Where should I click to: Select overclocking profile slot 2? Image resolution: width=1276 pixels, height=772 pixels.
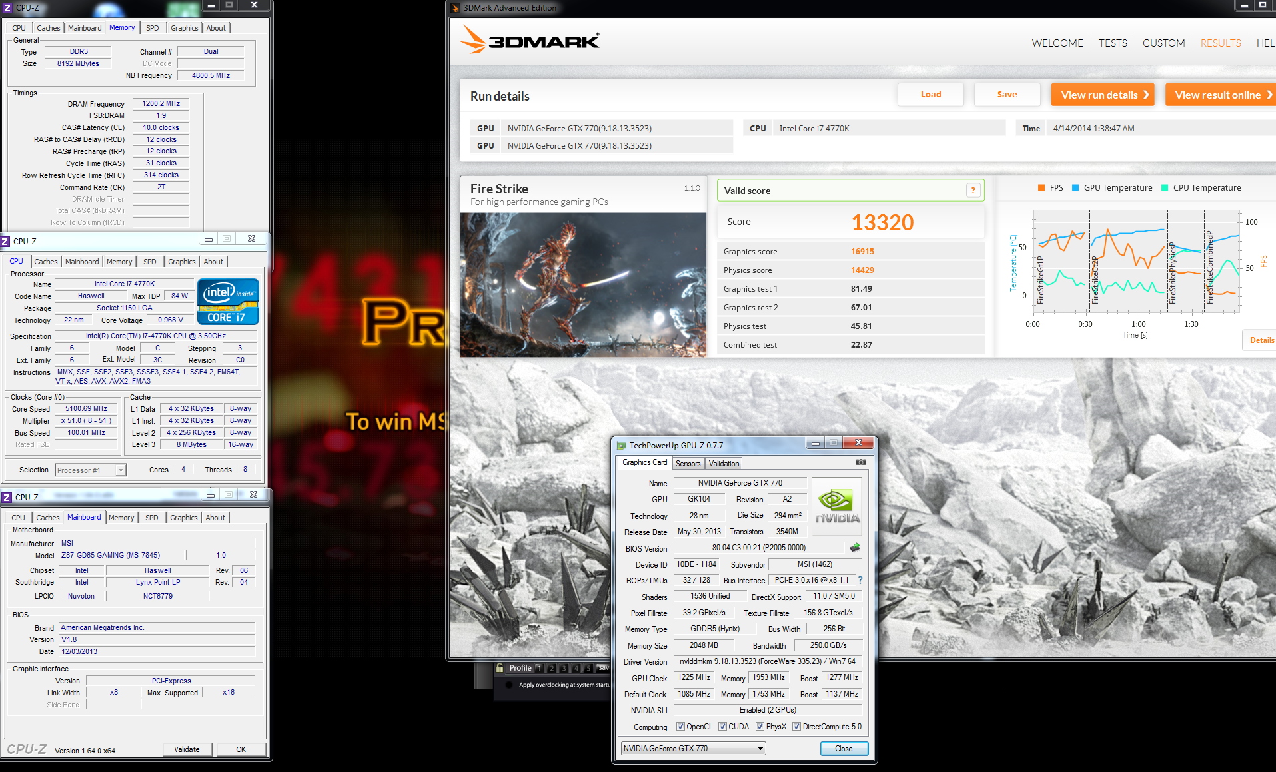click(552, 668)
